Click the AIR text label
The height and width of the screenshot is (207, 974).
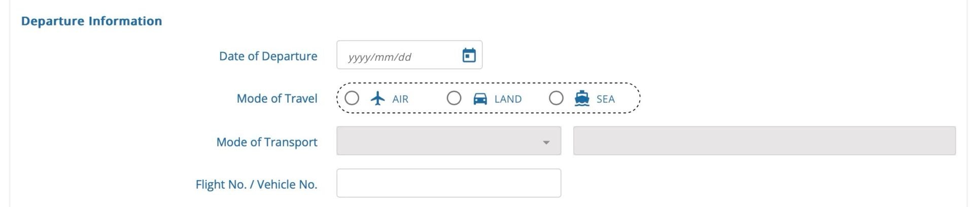point(400,99)
